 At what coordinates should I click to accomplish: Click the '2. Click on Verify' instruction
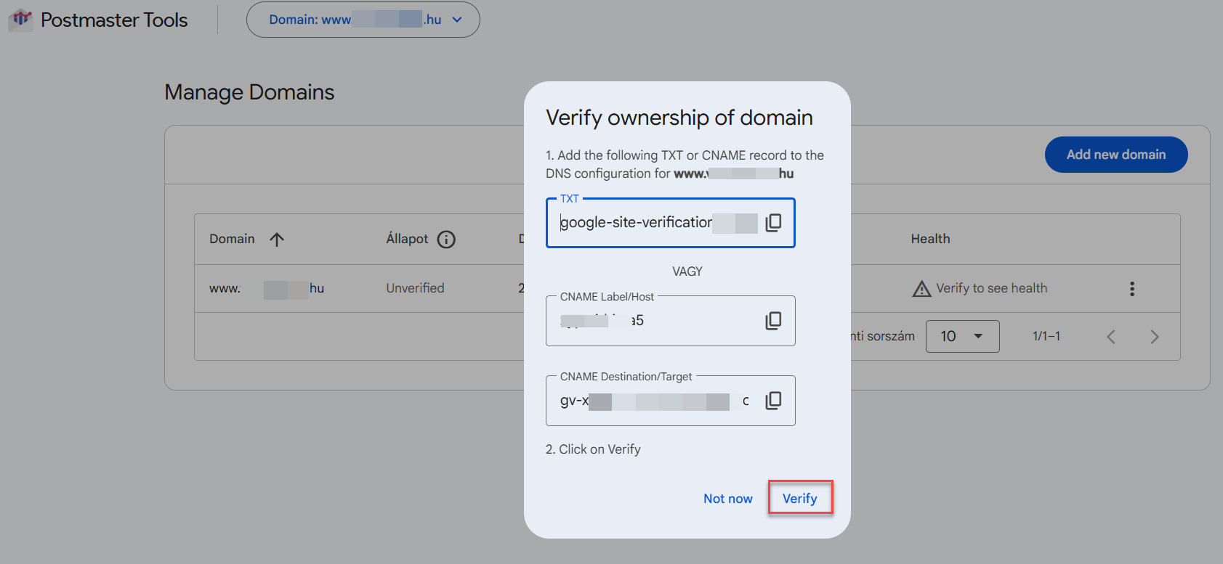tap(593, 449)
